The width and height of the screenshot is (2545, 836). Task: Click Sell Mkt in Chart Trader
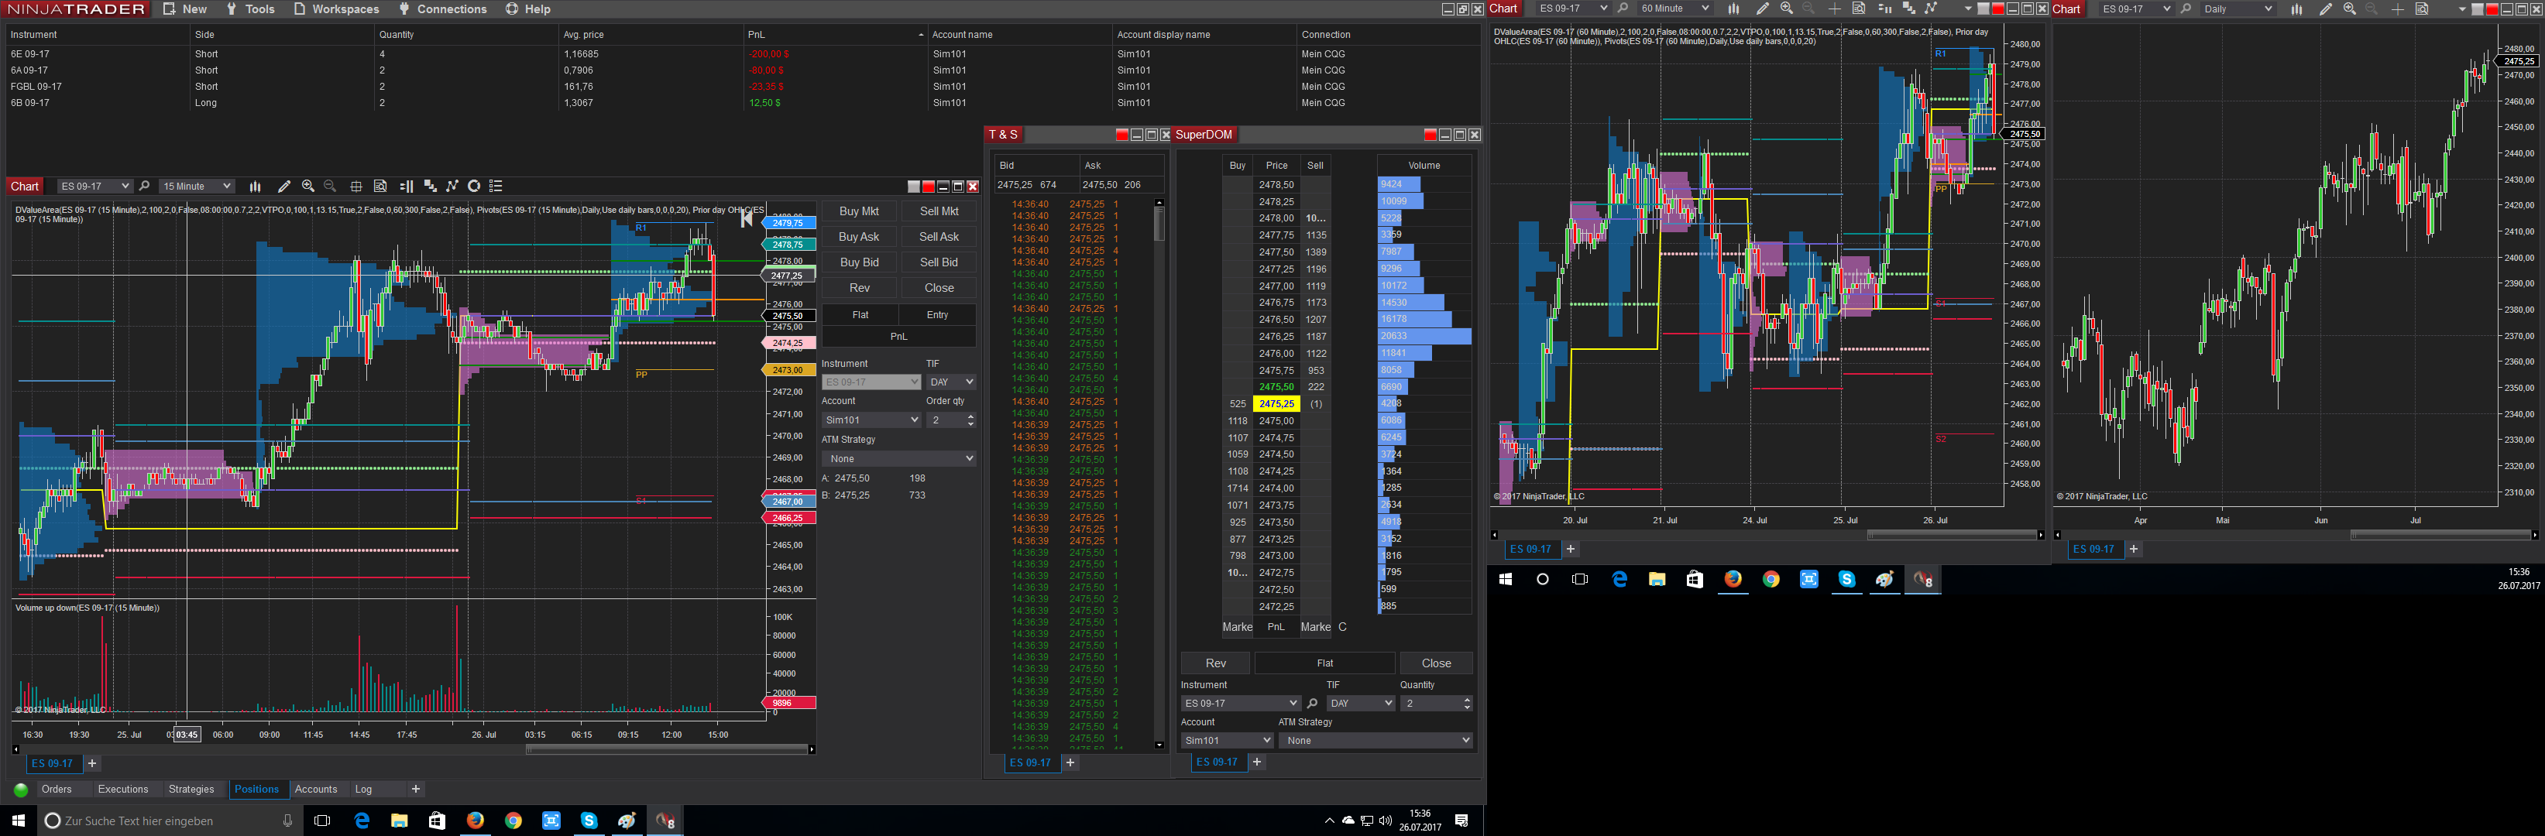coord(939,211)
